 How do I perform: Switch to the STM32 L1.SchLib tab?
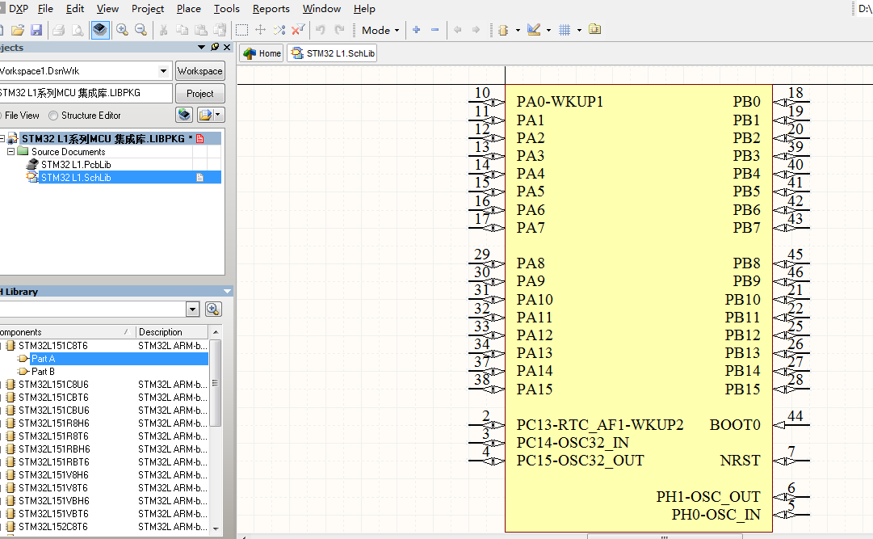[x=333, y=53]
